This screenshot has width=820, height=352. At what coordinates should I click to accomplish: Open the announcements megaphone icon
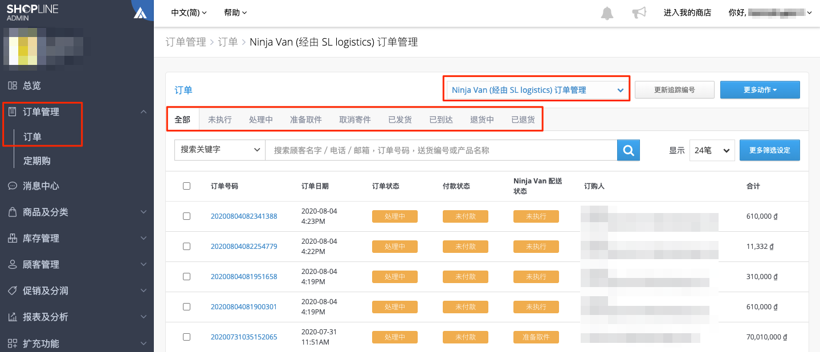(639, 13)
